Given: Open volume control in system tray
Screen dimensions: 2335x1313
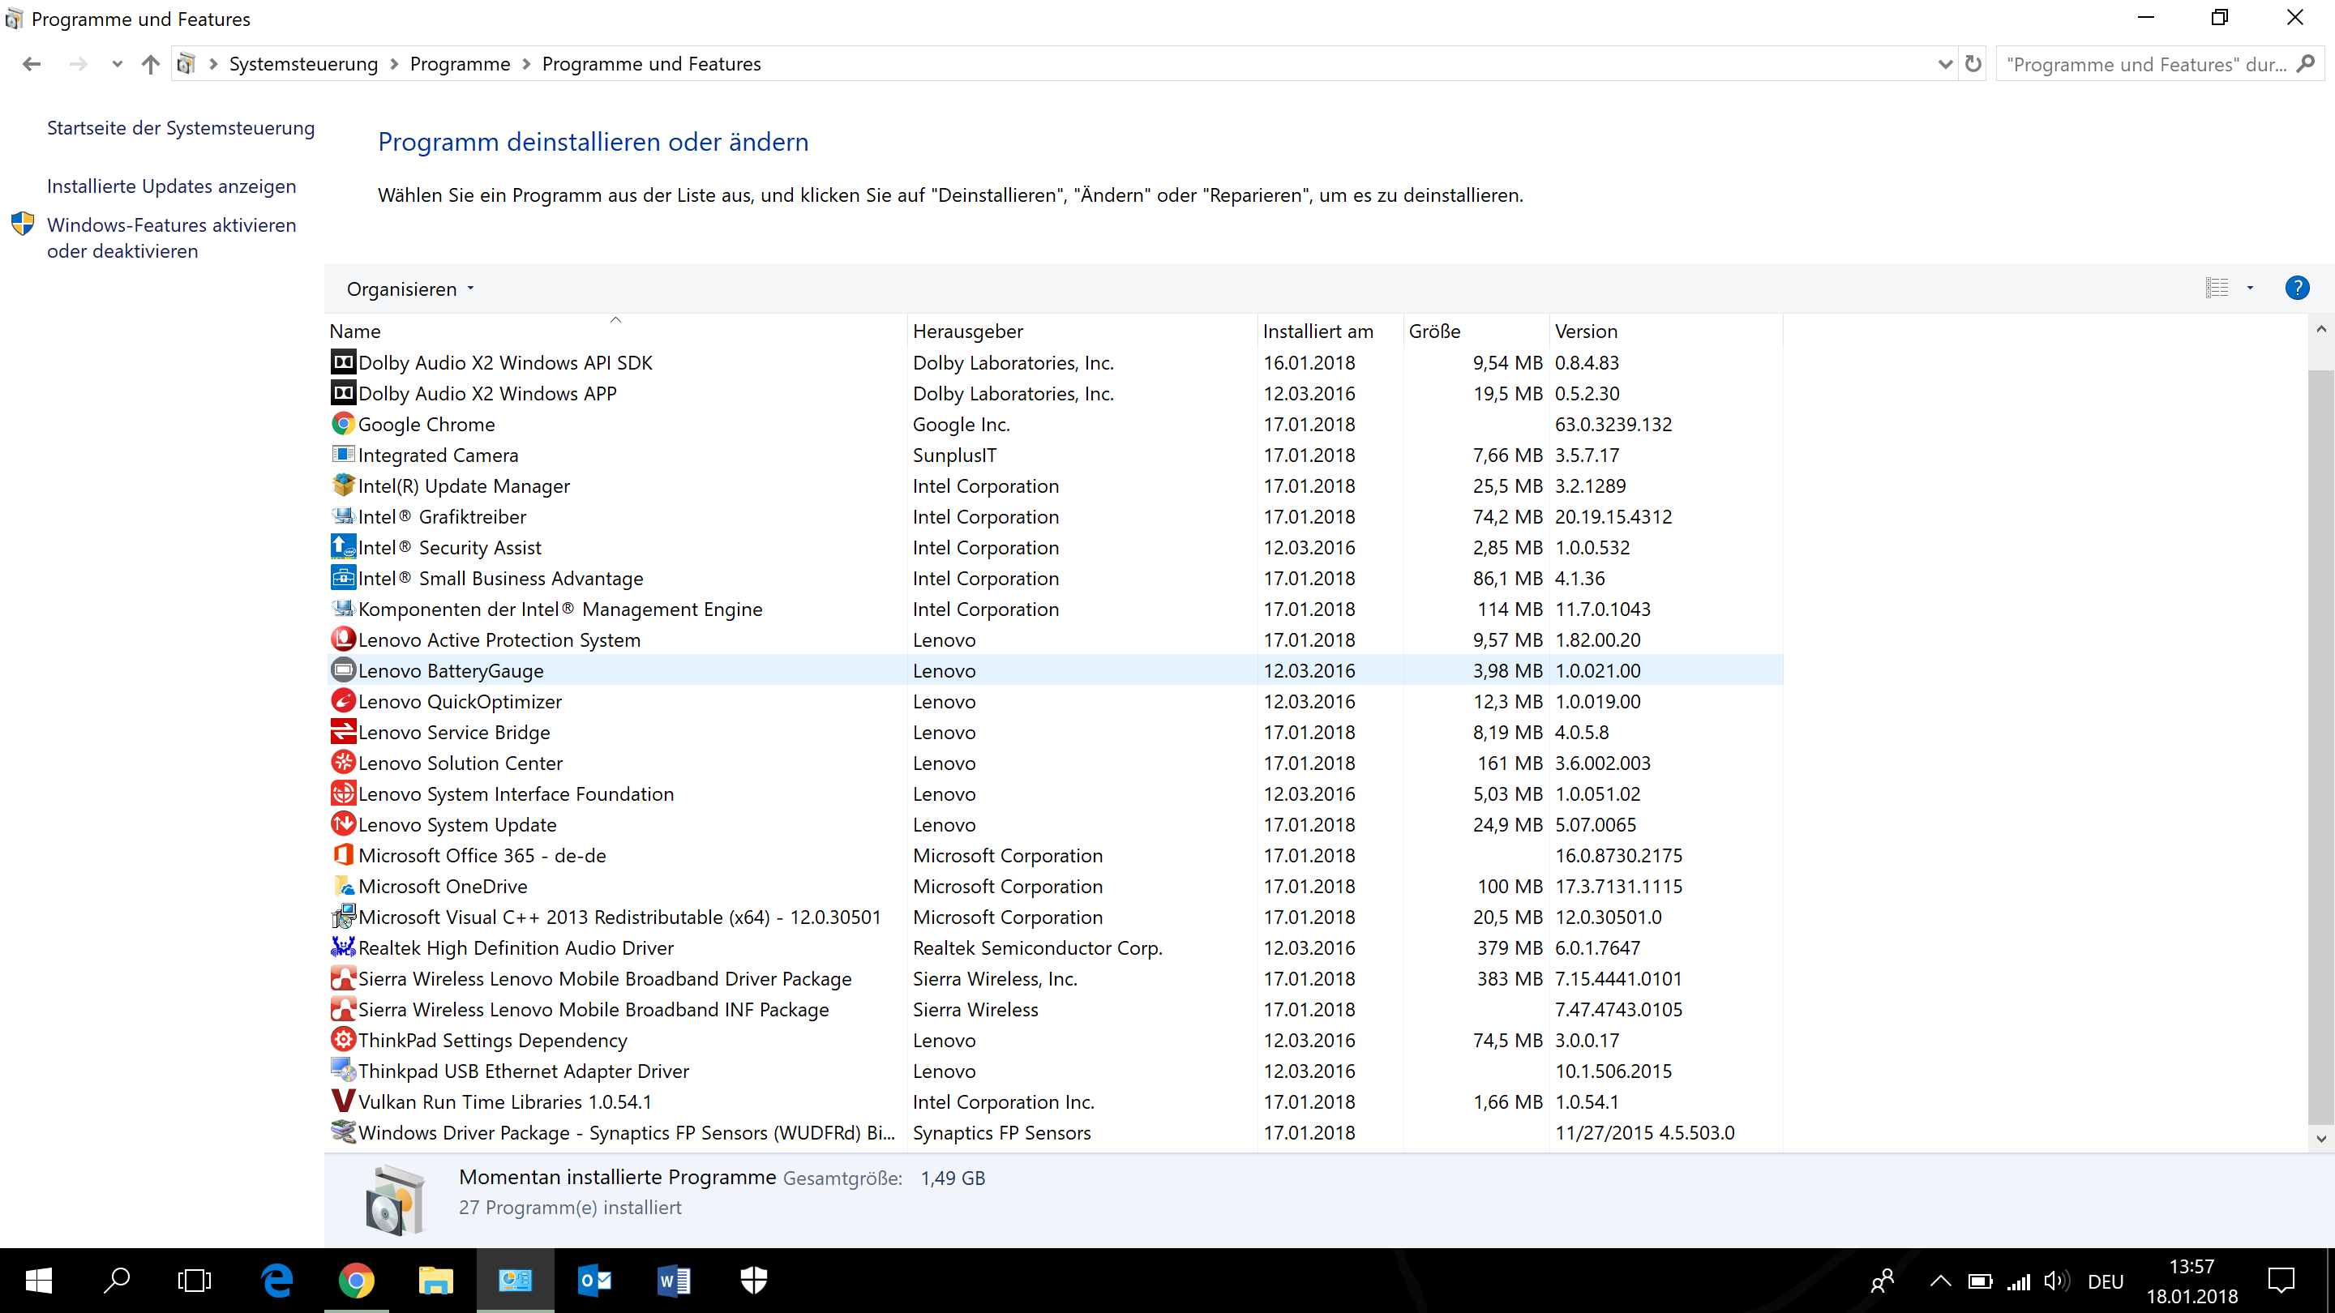Looking at the screenshot, I should click(2056, 1281).
